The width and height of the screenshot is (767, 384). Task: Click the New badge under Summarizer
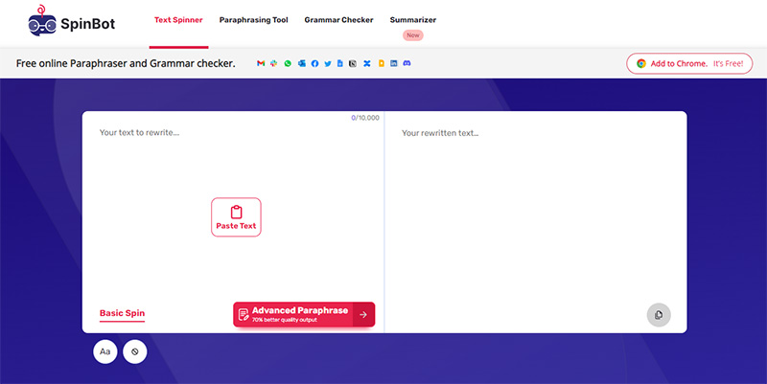413,35
